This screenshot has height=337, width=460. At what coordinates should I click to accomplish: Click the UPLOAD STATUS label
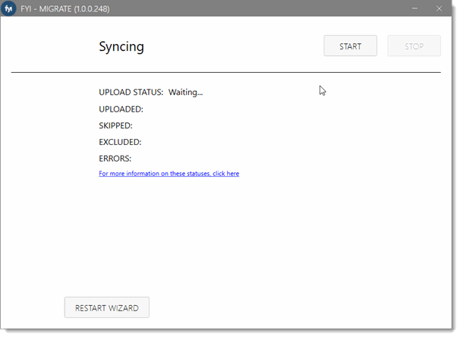click(x=131, y=92)
